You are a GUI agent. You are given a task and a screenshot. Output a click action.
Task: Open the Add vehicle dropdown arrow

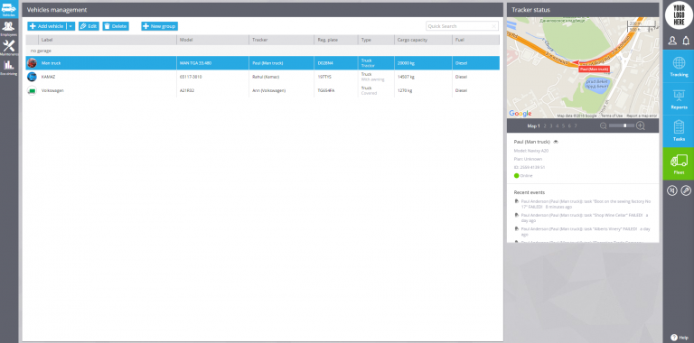click(x=70, y=26)
